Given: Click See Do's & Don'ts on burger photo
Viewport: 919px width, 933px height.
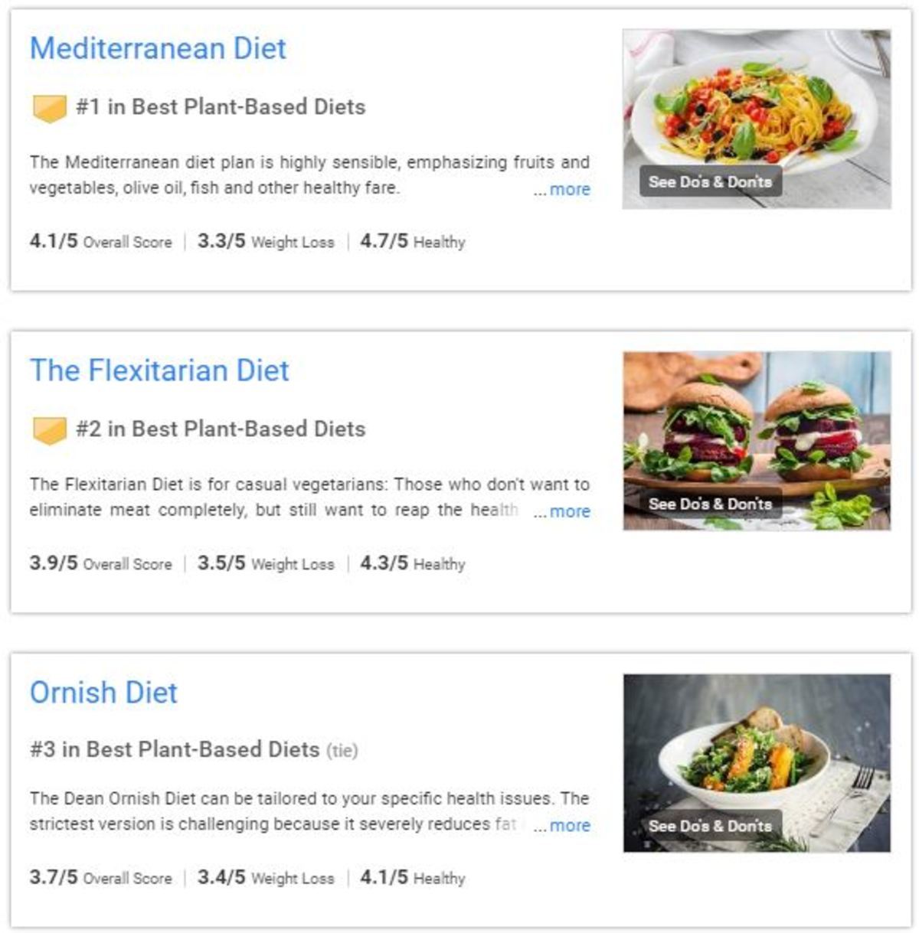Looking at the screenshot, I should point(710,504).
